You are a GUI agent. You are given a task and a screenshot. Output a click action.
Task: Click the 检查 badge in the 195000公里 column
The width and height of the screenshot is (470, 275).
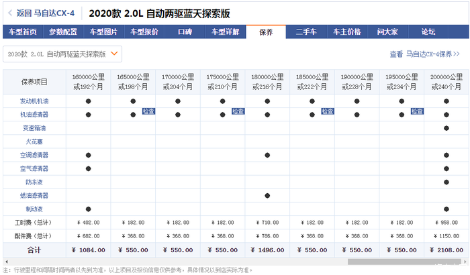(x=417, y=111)
